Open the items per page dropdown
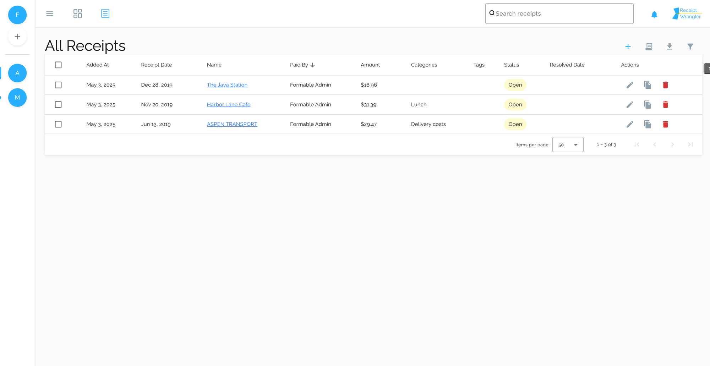 568,144
